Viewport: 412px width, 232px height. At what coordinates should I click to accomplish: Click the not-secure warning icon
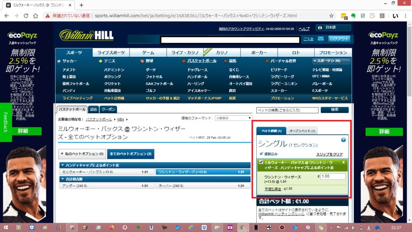[x=47, y=16]
